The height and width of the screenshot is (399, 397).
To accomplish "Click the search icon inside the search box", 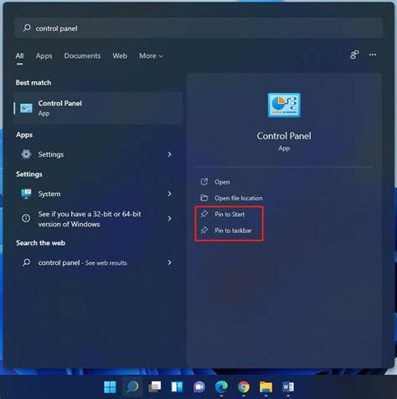I will 27,28.
